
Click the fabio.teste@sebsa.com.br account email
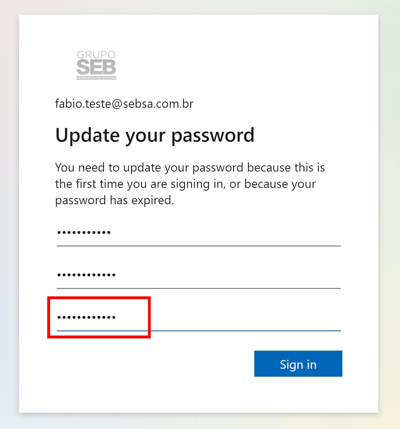[x=124, y=104]
